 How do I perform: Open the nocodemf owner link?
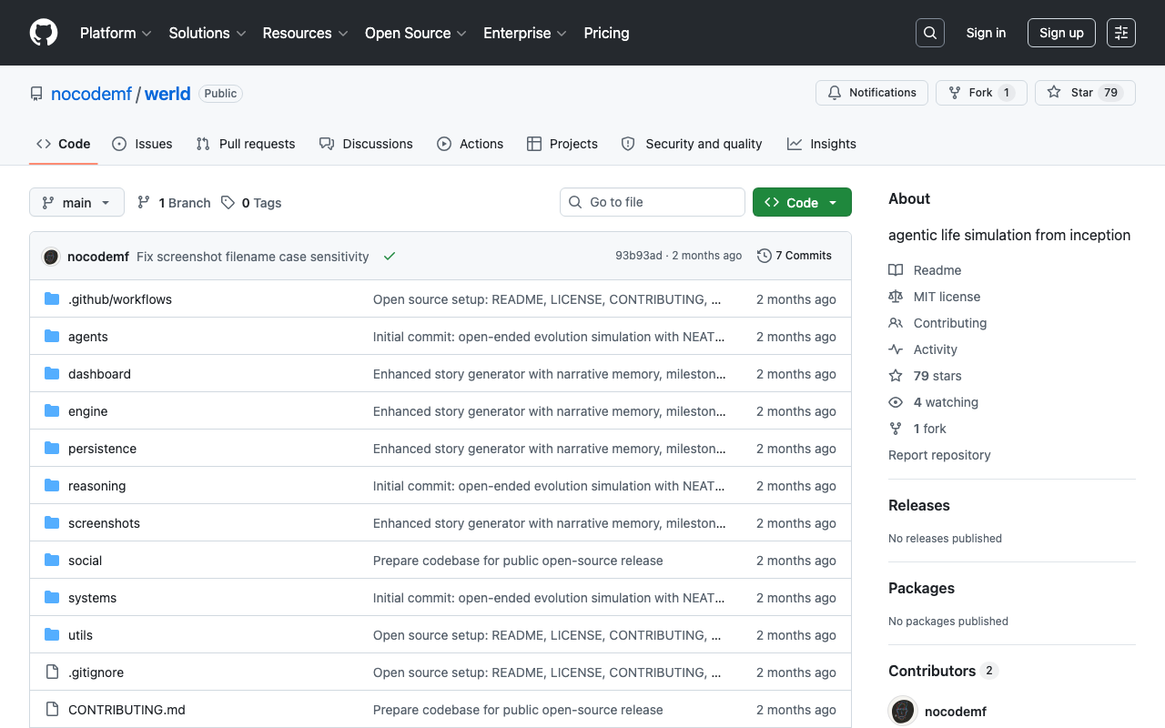pyautogui.click(x=91, y=94)
